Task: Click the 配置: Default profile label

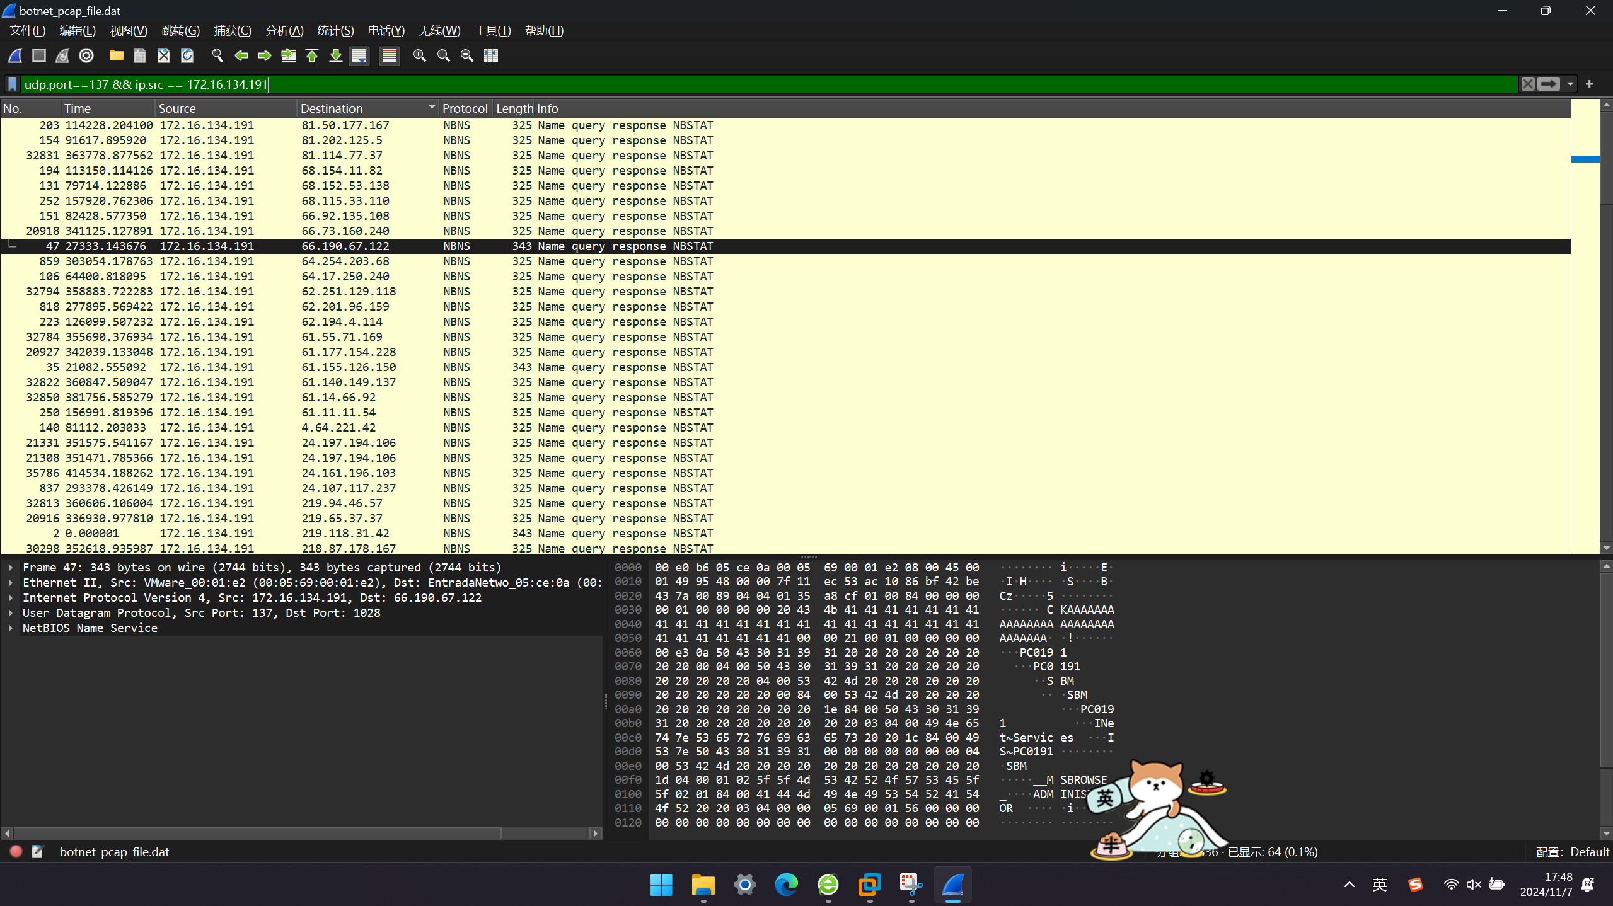Action: 1573,852
